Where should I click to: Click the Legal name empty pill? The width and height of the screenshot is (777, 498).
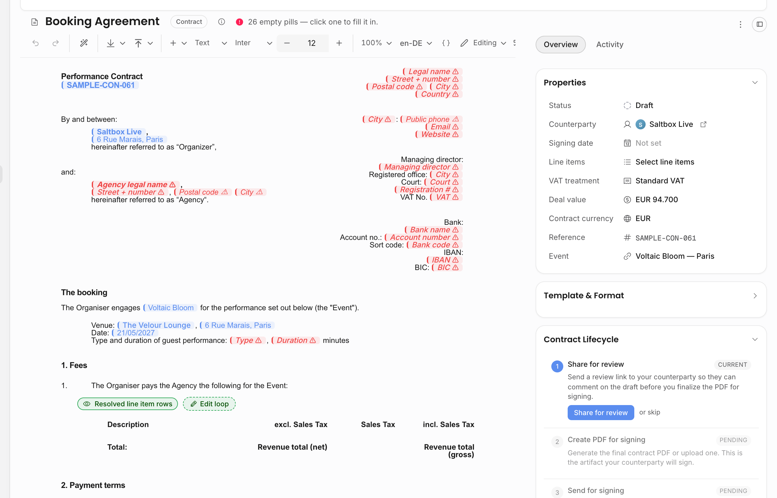[x=433, y=71]
